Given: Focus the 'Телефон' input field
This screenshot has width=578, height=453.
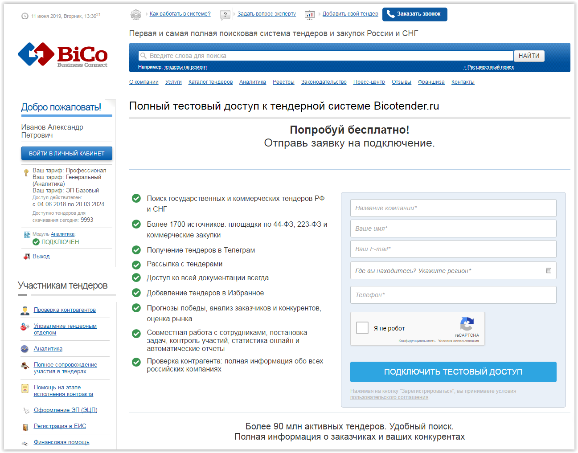Looking at the screenshot, I should pos(453,295).
